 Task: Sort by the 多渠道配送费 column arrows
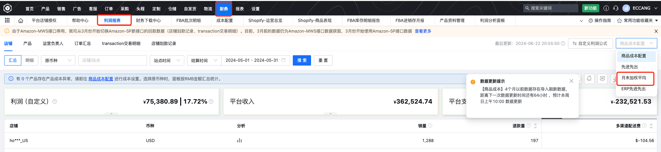coord(651,126)
